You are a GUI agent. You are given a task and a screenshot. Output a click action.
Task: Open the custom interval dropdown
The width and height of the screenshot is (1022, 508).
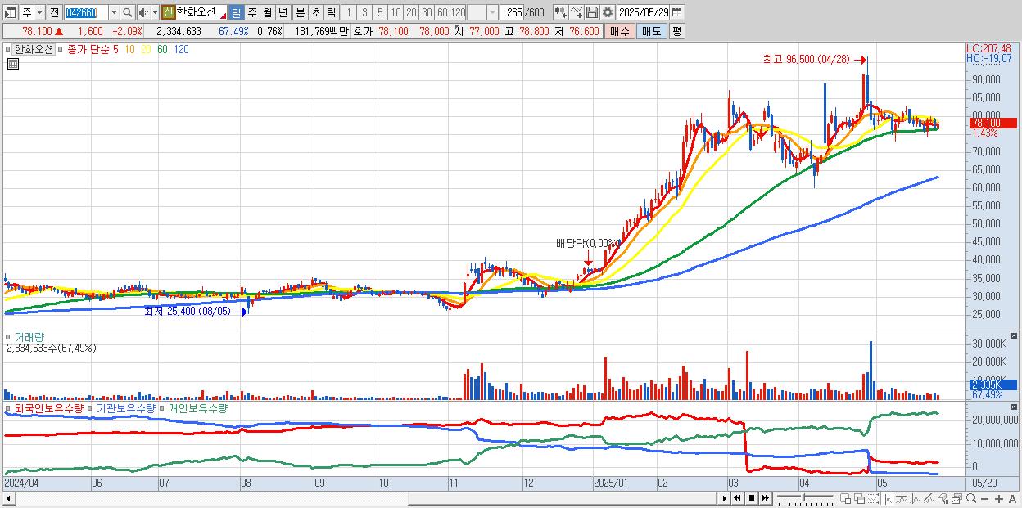point(492,12)
